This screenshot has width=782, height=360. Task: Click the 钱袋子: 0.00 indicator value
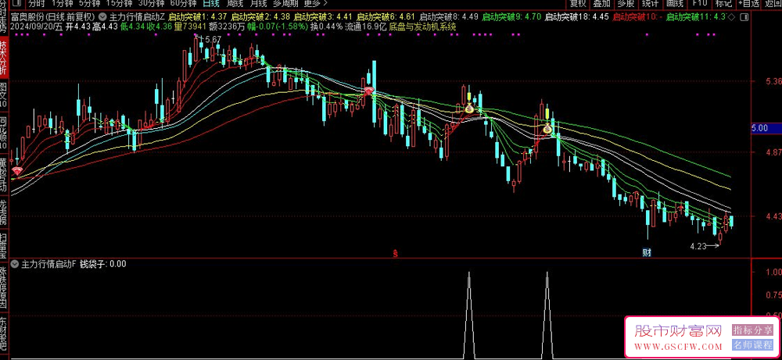coord(103,264)
